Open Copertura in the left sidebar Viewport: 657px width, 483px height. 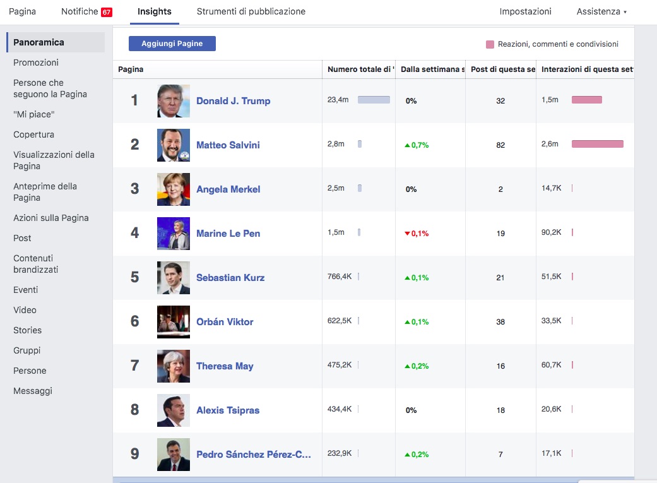(34, 134)
